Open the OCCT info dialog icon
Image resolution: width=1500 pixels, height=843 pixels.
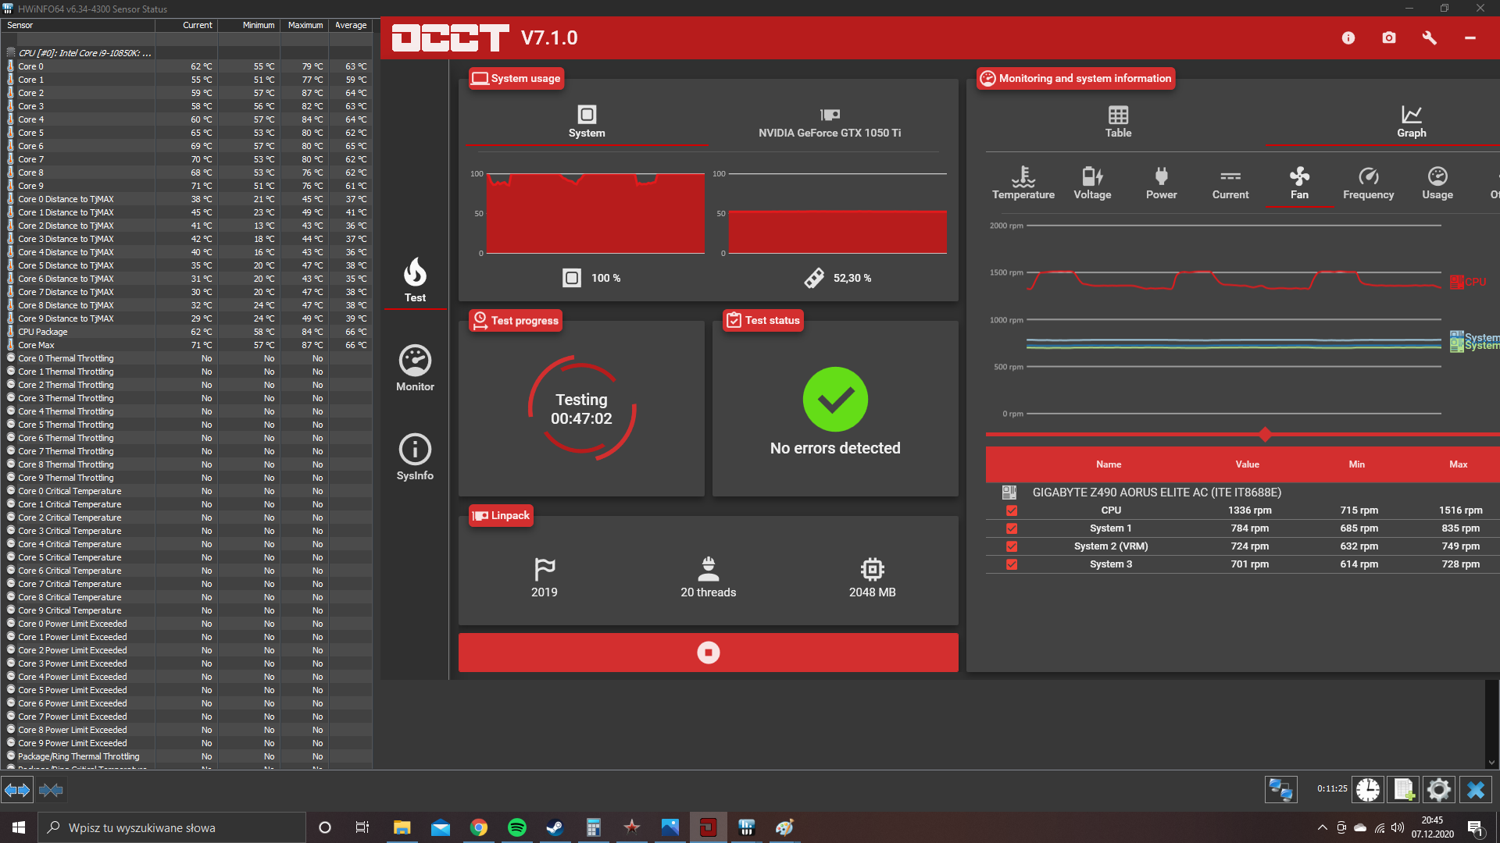pos(1348,37)
